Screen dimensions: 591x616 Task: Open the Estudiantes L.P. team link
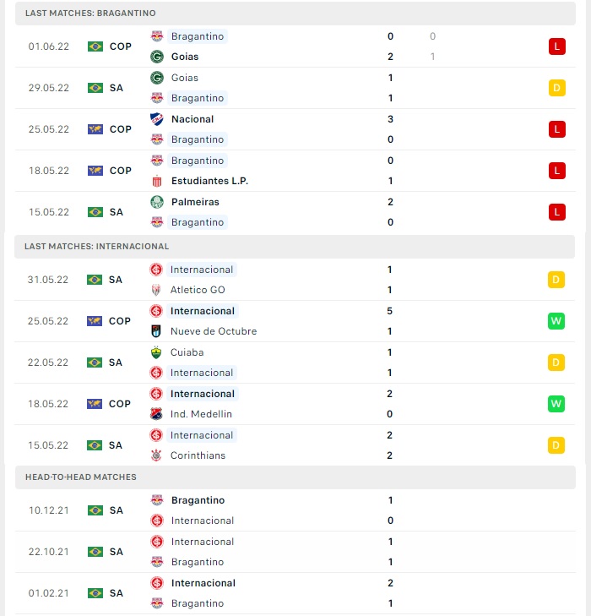(x=209, y=181)
